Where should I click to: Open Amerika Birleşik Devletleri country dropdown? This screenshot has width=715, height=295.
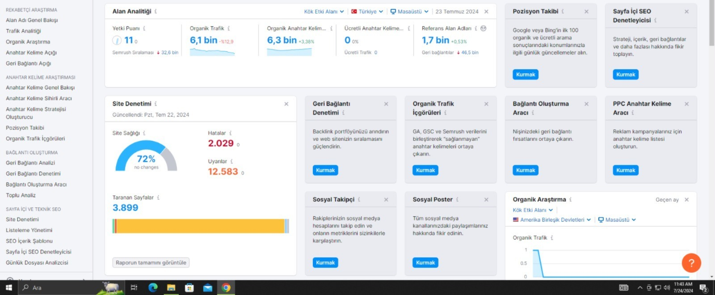[552, 220]
